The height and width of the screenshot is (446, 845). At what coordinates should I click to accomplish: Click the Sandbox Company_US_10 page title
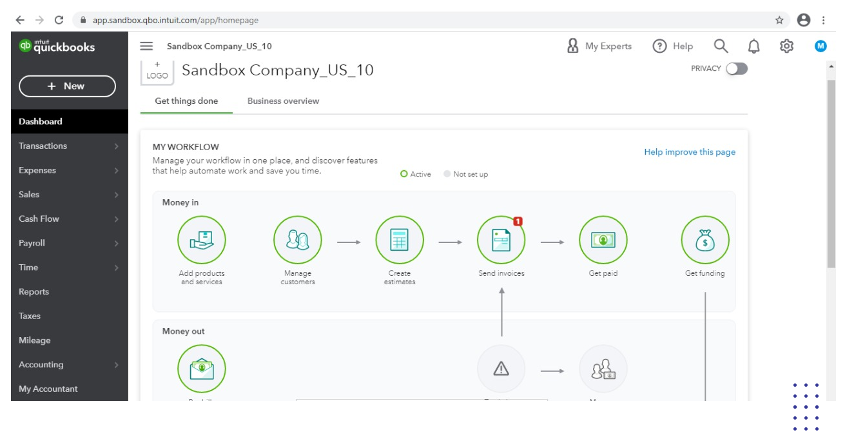[x=278, y=70]
